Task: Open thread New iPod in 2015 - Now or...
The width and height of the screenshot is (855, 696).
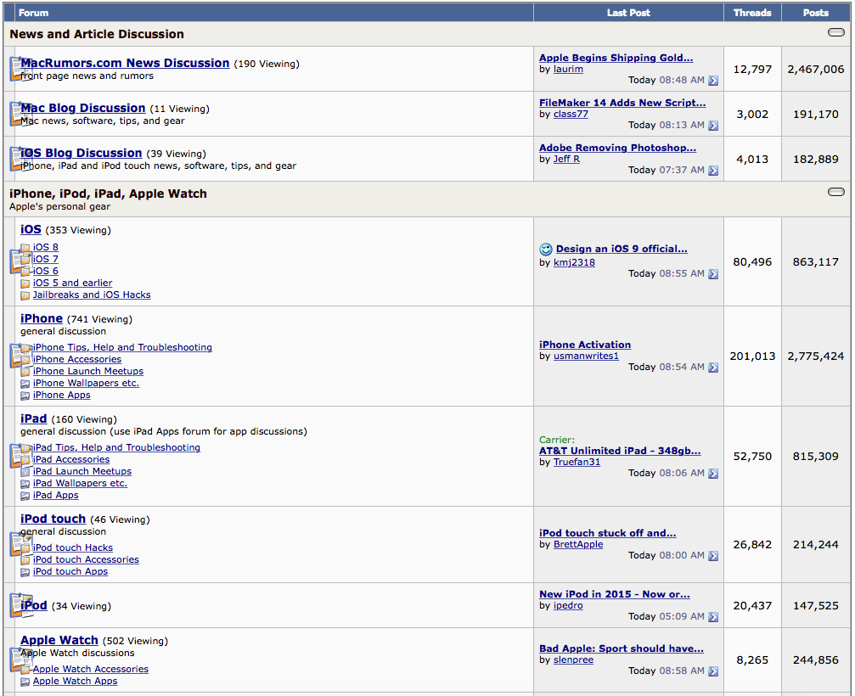Action: pos(615,594)
